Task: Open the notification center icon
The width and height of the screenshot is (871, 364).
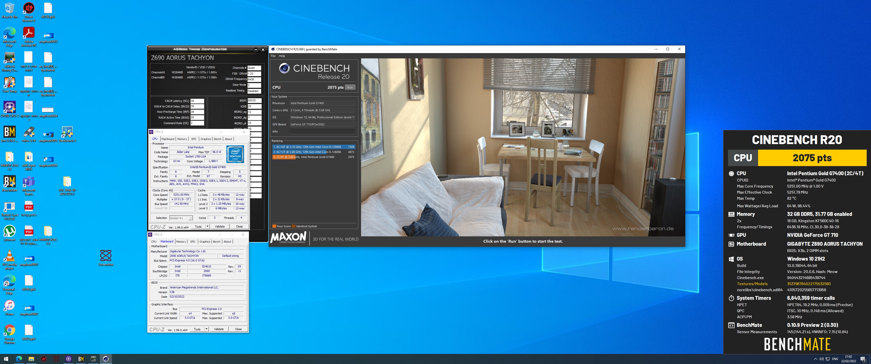Action: pyautogui.click(x=863, y=359)
